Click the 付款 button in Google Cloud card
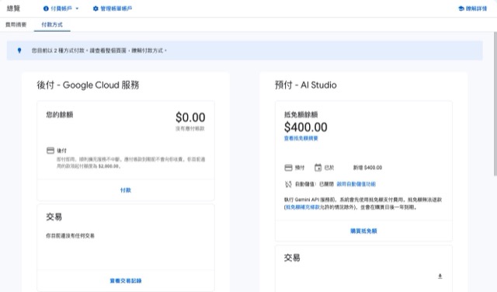The width and height of the screenshot is (497, 292). click(126, 190)
